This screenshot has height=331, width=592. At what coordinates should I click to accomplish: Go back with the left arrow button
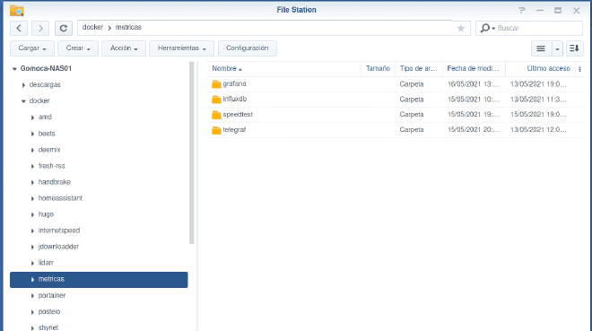pos(19,28)
